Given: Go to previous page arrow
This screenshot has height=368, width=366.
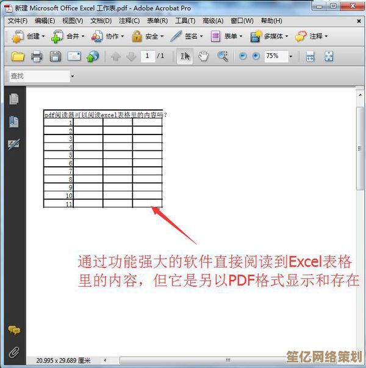Looking at the screenshot, I should (116, 57).
